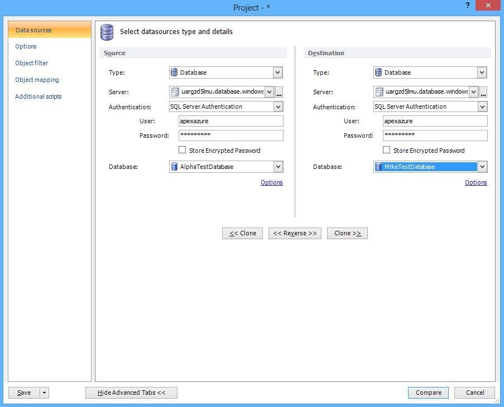Click the source Type database icon
504x407 pixels.
[x=175, y=72]
